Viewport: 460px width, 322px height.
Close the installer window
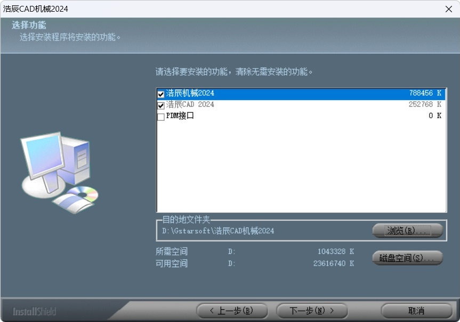point(448,9)
